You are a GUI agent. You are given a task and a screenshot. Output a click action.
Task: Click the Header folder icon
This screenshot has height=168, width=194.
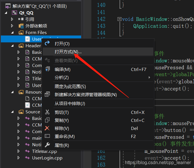(x=21, y=46)
